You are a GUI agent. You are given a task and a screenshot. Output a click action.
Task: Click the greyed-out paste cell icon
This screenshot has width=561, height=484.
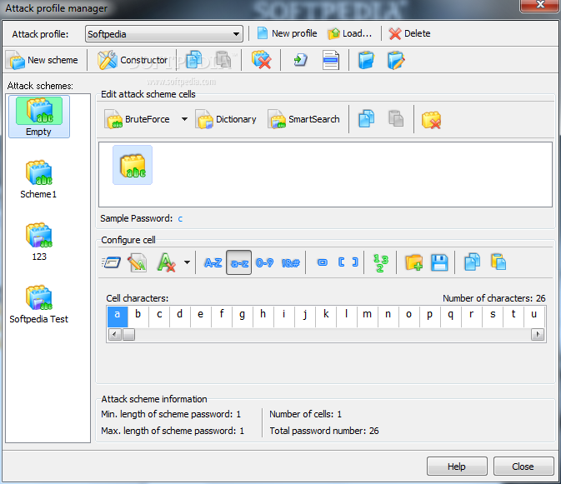pyautogui.click(x=396, y=119)
